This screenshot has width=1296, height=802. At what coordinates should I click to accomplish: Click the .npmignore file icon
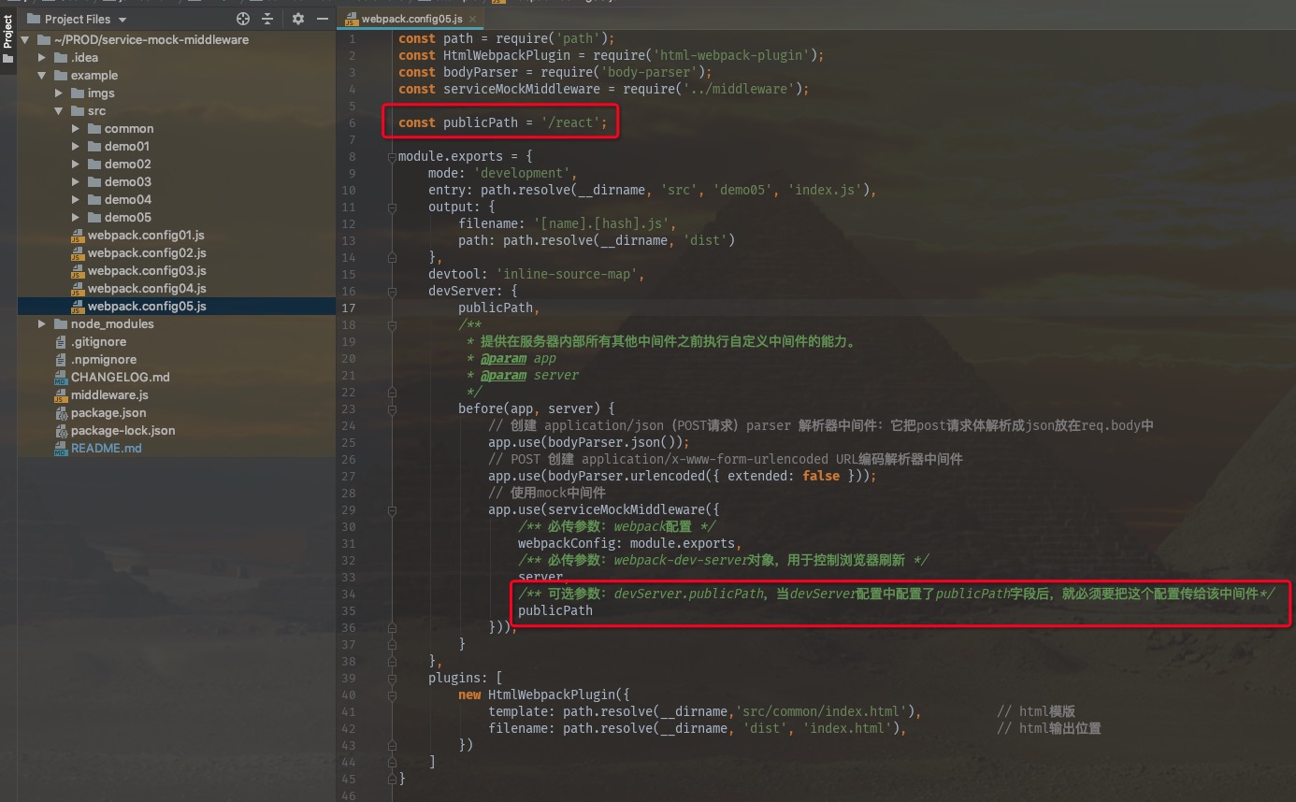[61, 360]
